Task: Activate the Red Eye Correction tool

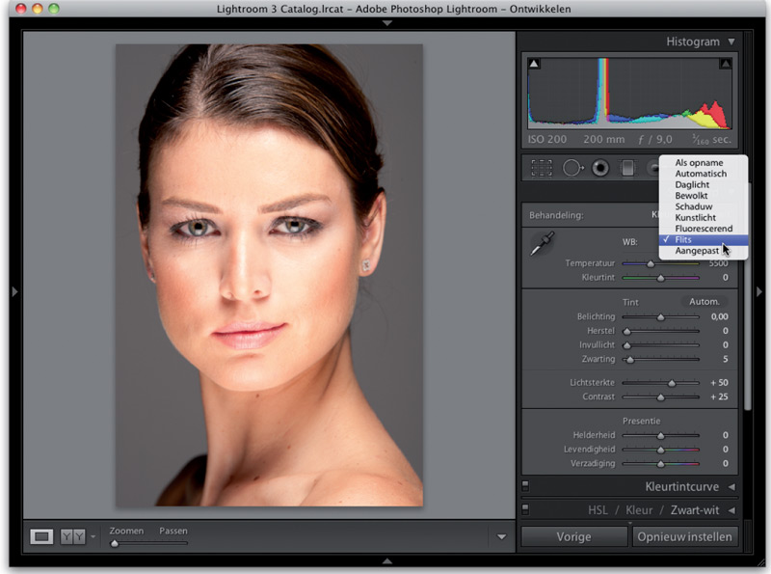Action: [600, 168]
